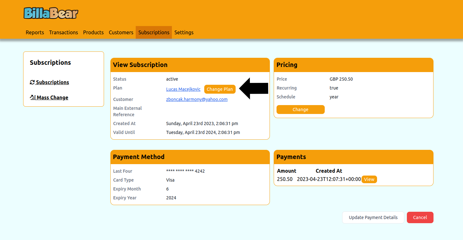Click the Created At column header in Payments

(329, 171)
